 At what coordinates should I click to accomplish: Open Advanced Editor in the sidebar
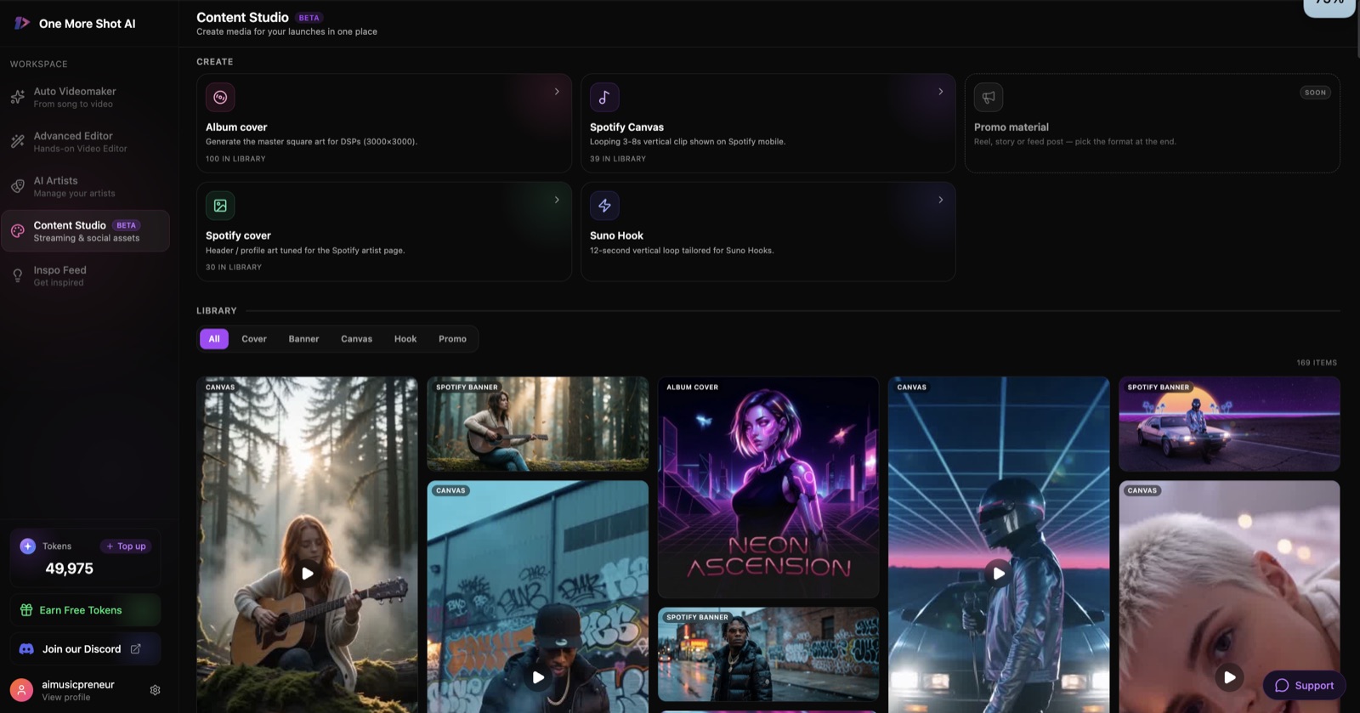[x=85, y=142]
